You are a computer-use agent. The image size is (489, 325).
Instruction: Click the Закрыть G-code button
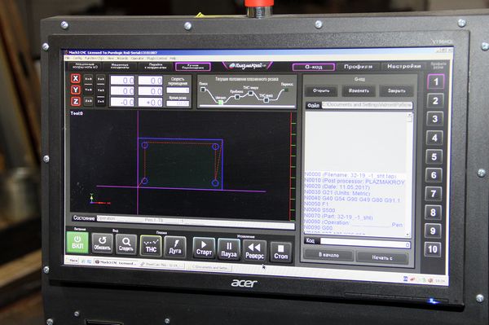(x=396, y=90)
